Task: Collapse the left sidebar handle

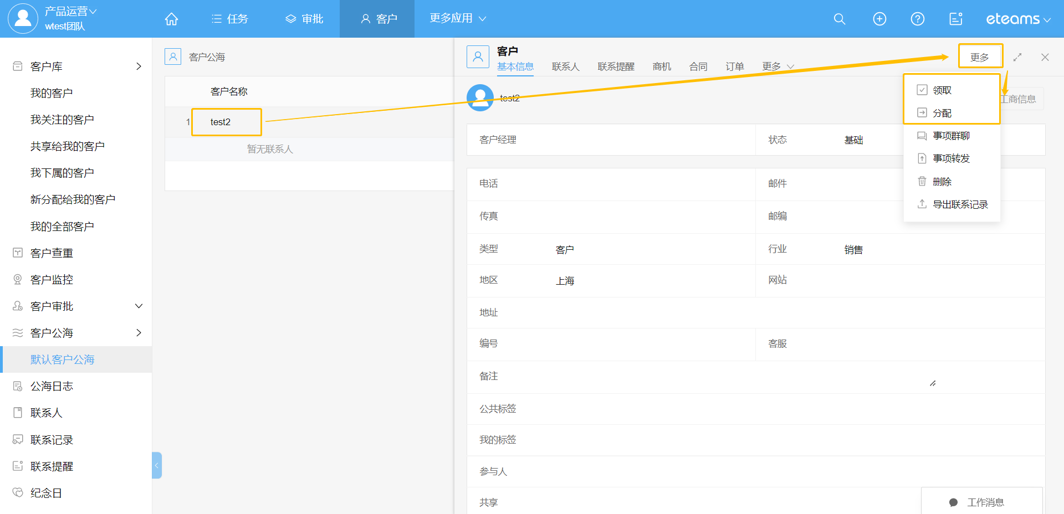Action: click(157, 465)
